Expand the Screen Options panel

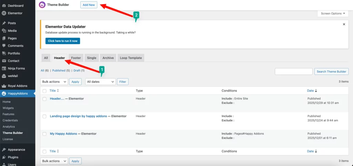pos(333,13)
